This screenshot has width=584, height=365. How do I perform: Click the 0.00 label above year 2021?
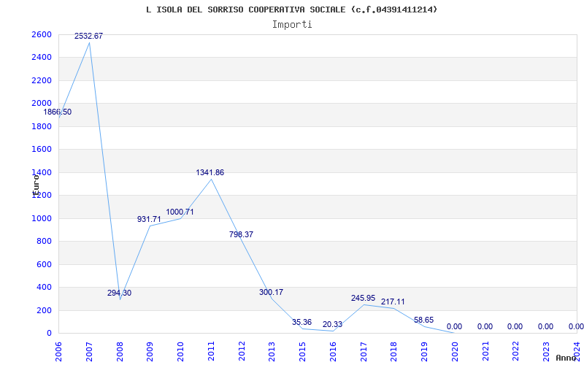click(x=485, y=327)
